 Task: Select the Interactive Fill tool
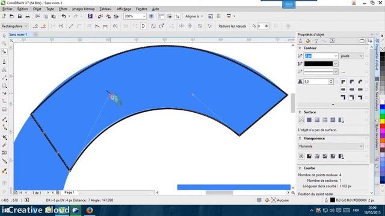coord(4,171)
